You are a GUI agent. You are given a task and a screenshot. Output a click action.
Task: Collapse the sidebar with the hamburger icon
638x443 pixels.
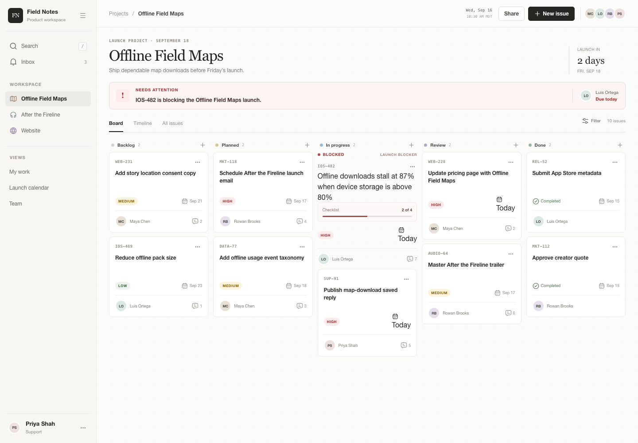pos(83,16)
